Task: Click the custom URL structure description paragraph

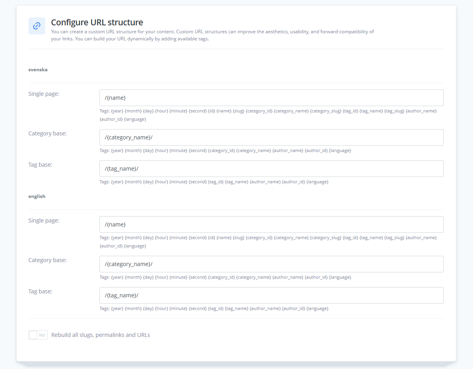Action: [213, 35]
